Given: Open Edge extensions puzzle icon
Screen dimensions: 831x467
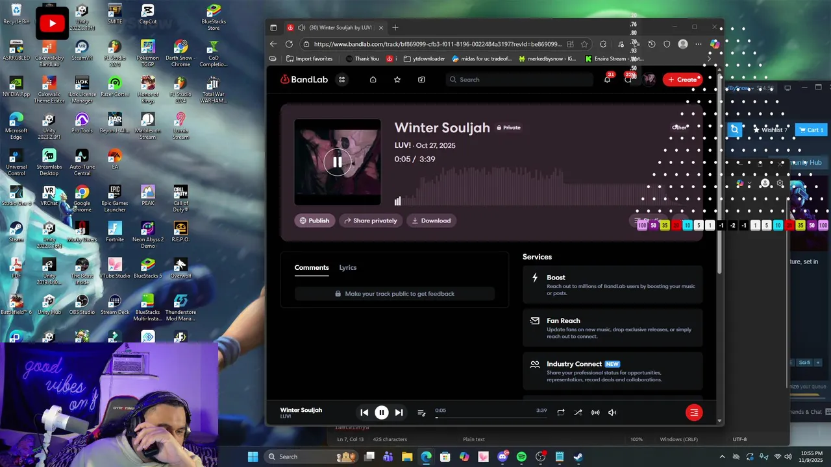Looking at the screenshot, I should point(603,44).
